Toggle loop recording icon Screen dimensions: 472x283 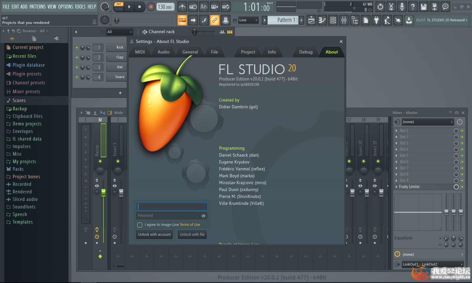click(226, 7)
